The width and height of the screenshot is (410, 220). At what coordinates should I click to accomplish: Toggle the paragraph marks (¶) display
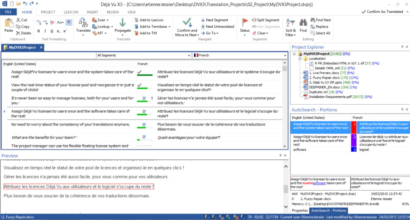tap(69, 22)
